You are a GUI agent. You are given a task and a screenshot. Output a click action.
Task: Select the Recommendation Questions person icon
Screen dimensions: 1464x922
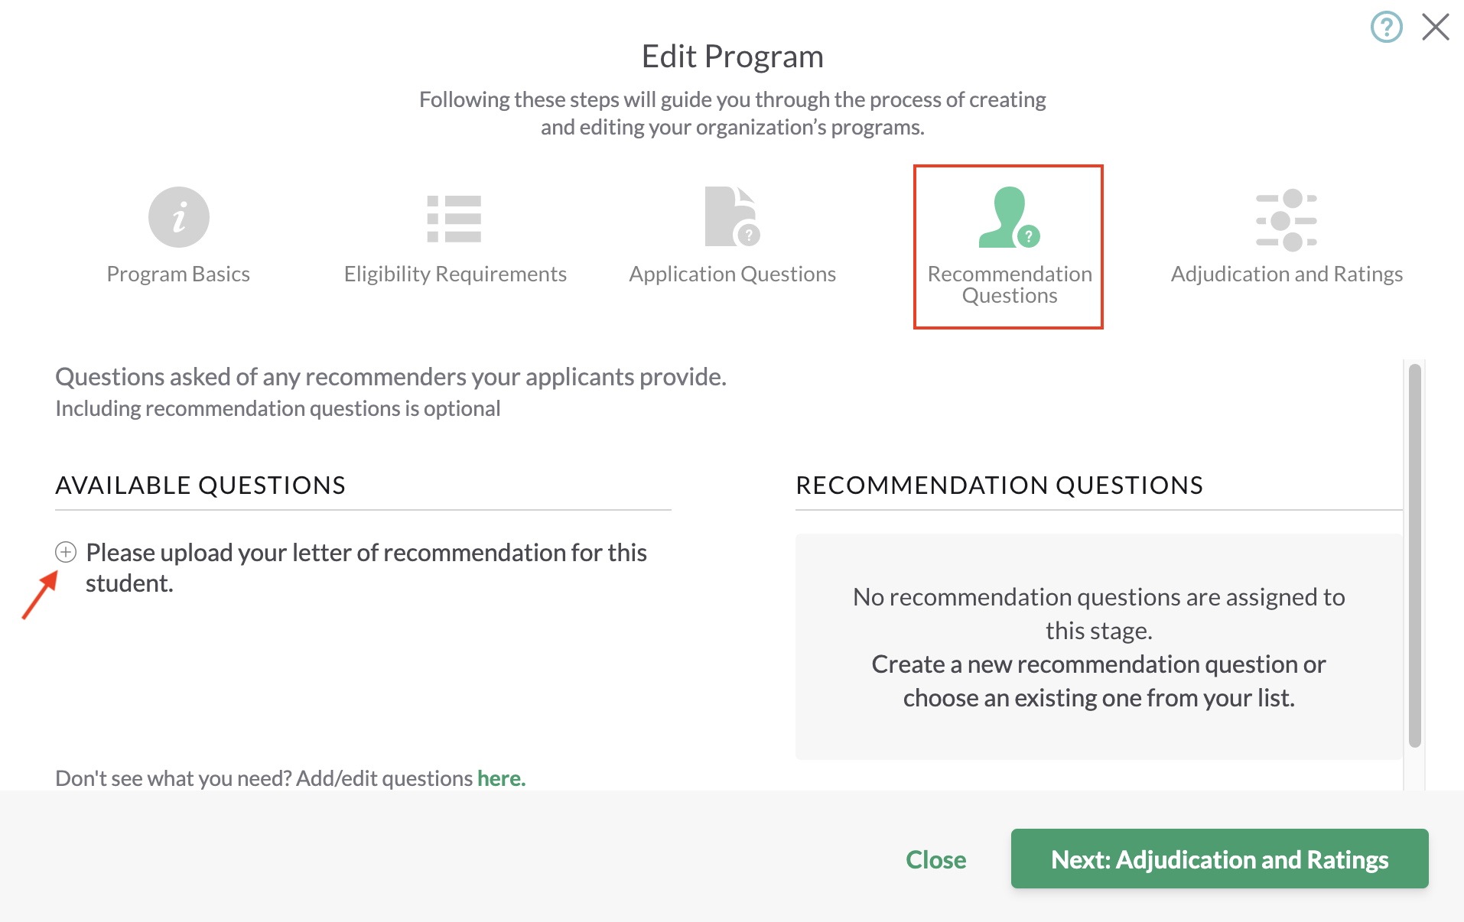tap(1009, 217)
